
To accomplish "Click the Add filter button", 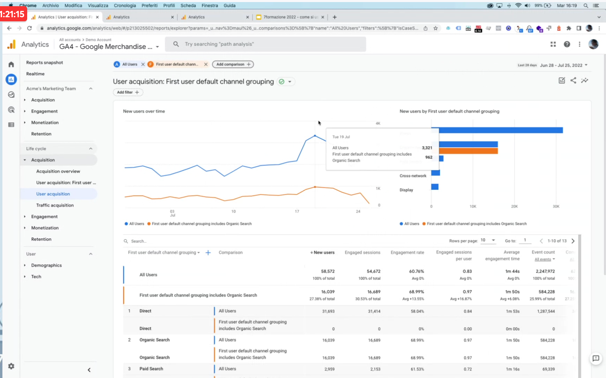I will 128,92.
